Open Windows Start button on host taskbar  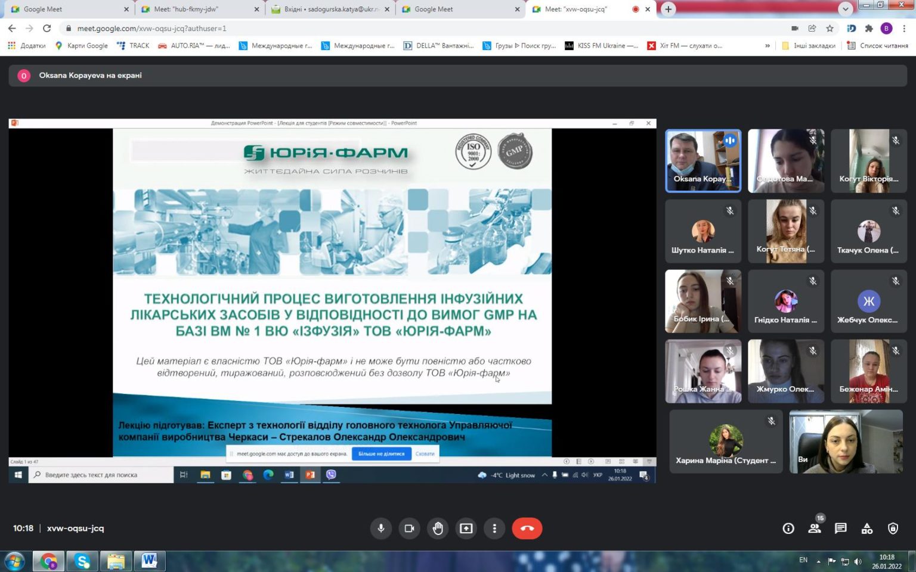(x=14, y=561)
